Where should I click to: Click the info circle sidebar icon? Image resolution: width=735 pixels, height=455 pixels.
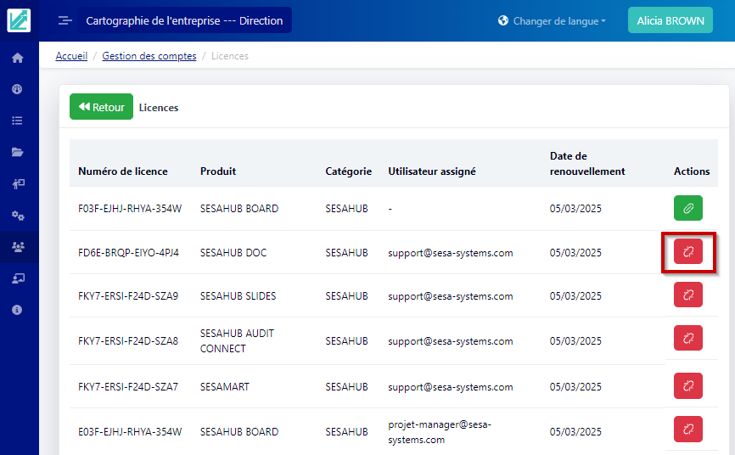(x=17, y=310)
